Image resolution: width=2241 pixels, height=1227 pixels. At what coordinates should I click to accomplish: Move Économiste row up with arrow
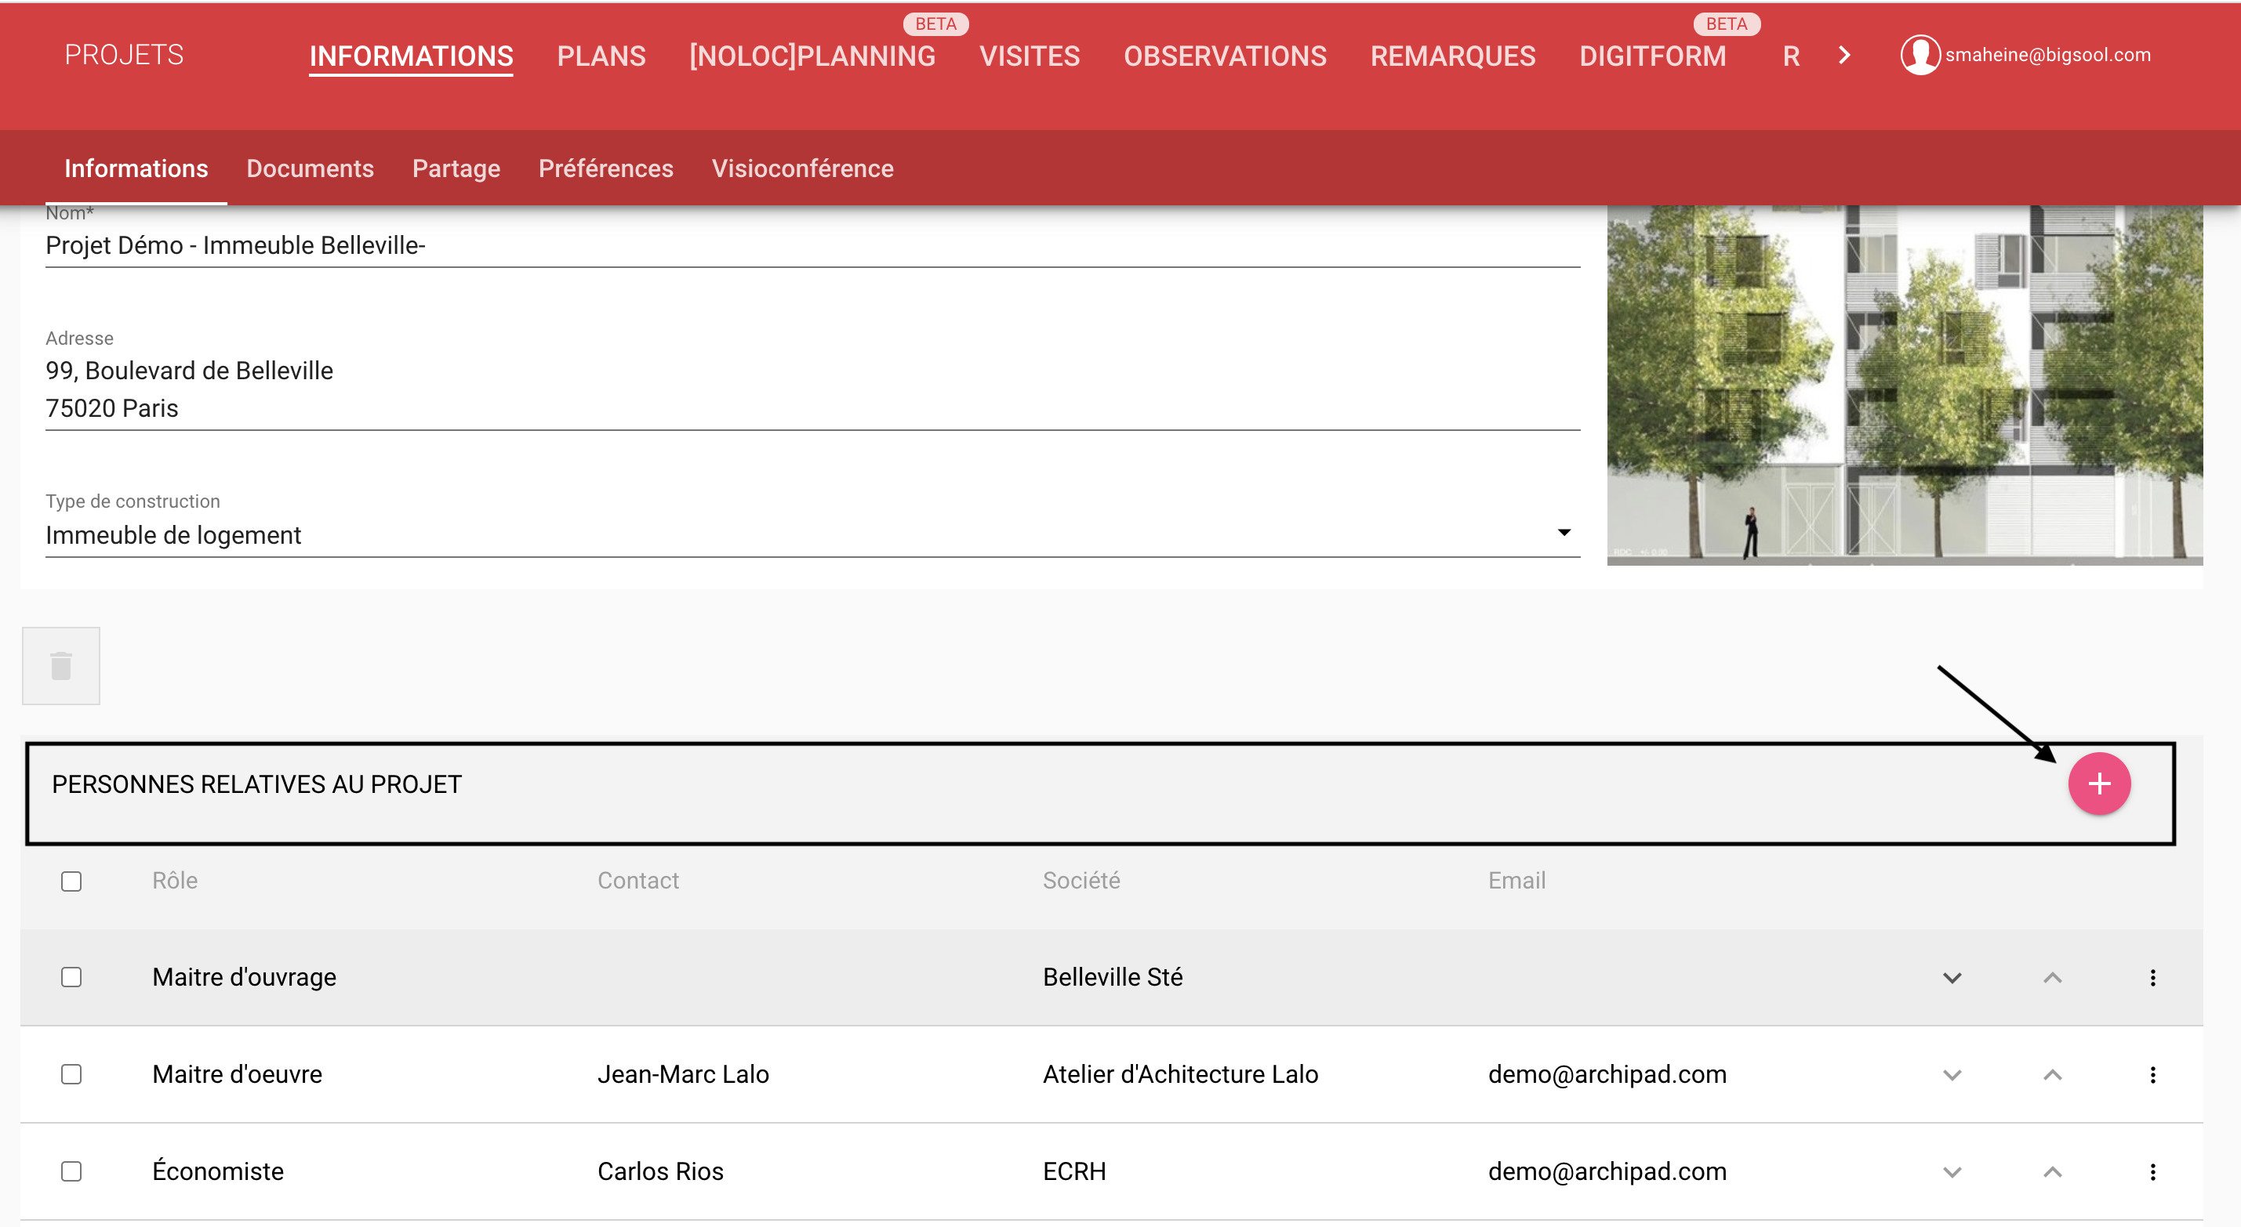tap(2051, 1171)
